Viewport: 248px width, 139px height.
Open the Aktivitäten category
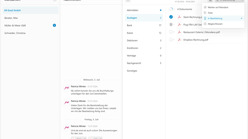tap(144, 10)
